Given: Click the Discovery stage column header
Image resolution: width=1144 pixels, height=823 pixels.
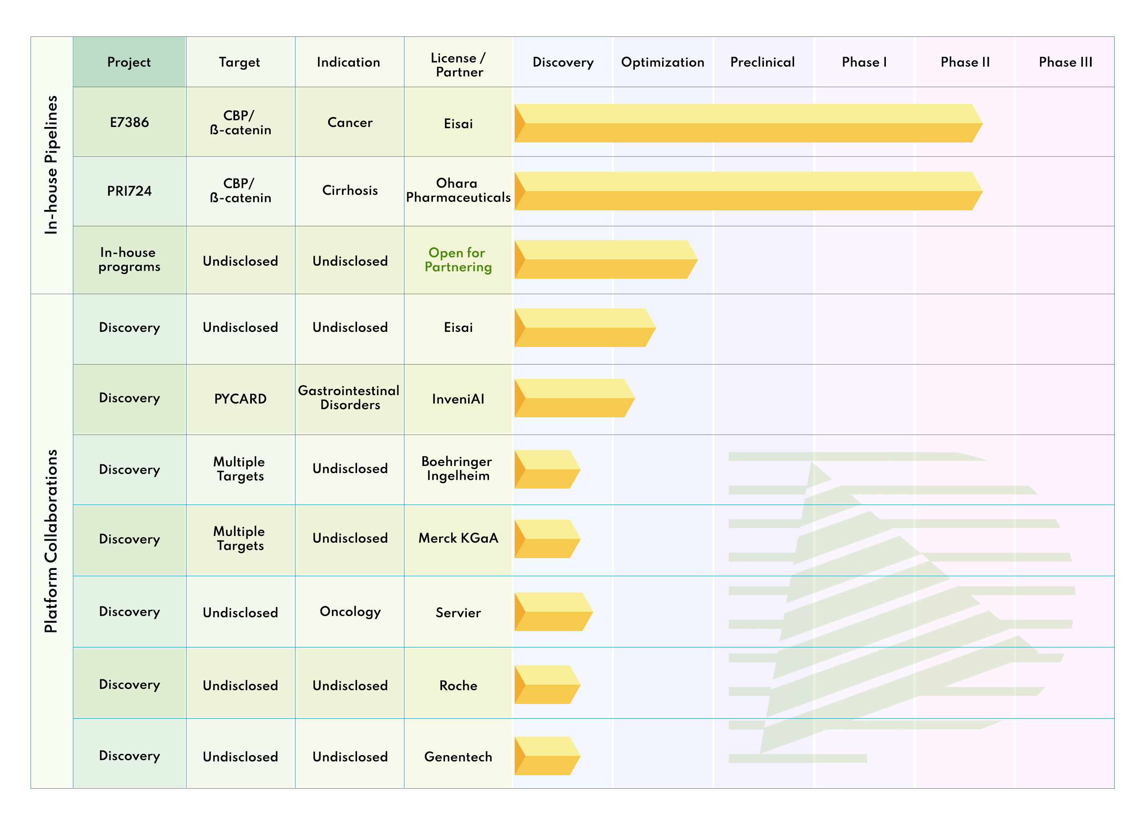Looking at the screenshot, I should click(563, 62).
